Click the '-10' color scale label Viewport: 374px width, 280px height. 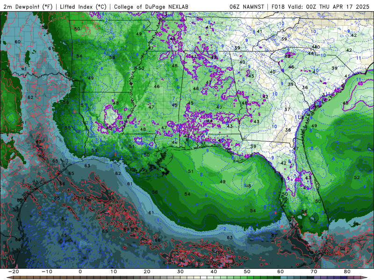pyautogui.click(x=47, y=272)
